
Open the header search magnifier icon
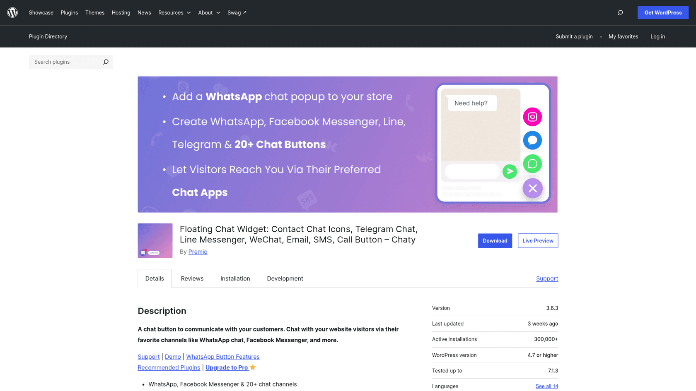click(x=620, y=13)
